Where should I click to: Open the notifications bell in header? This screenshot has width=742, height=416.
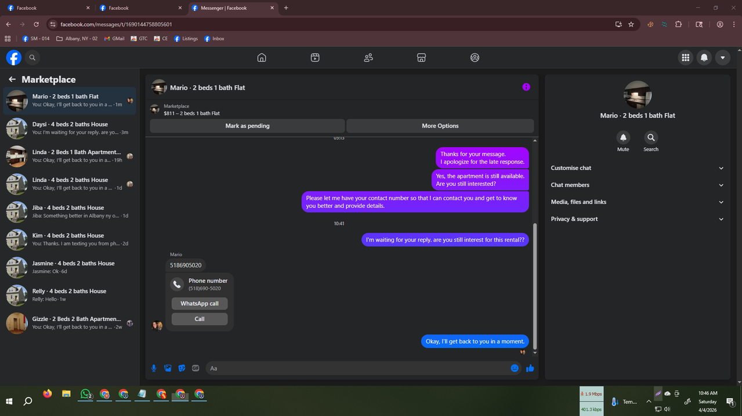pyautogui.click(x=704, y=57)
